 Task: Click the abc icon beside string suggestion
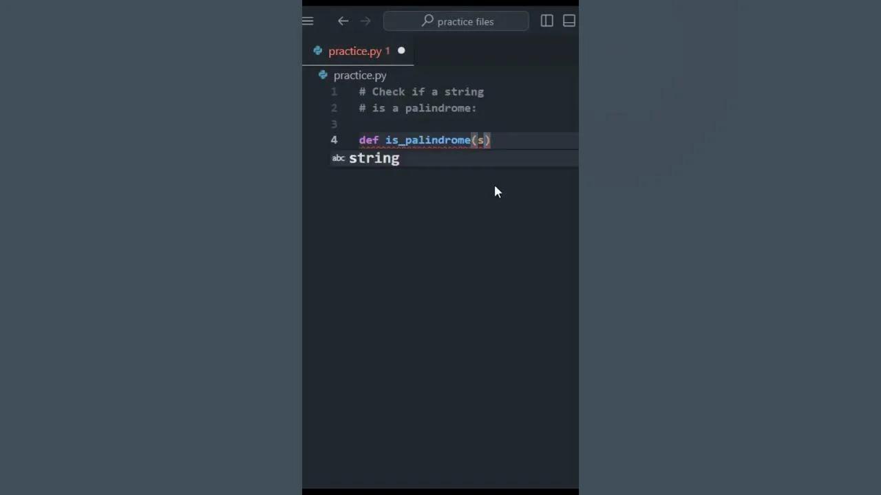pyautogui.click(x=338, y=158)
